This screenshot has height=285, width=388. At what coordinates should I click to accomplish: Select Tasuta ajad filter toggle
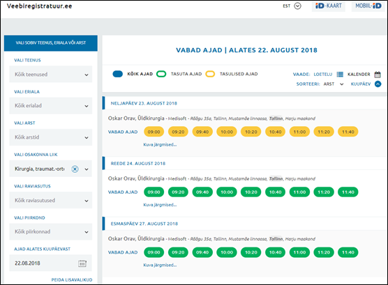pyautogui.click(x=161, y=74)
